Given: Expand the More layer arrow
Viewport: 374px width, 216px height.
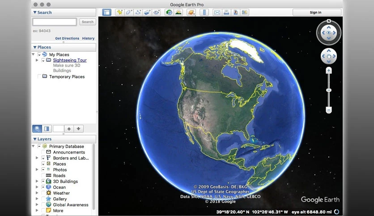Looking at the screenshot, I should tap(37, 211).
